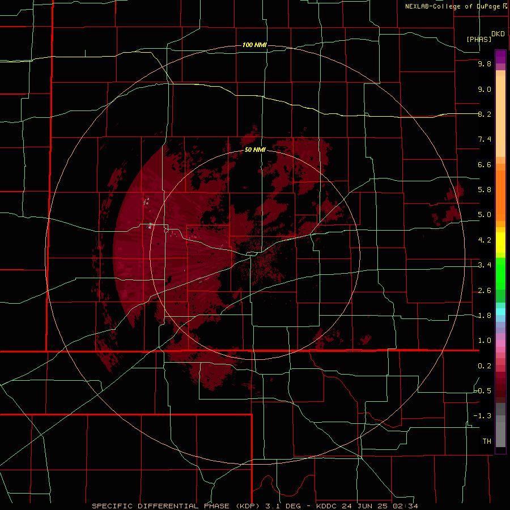
Task: Click the 4.2 scale value label
Action: point(484,240)
